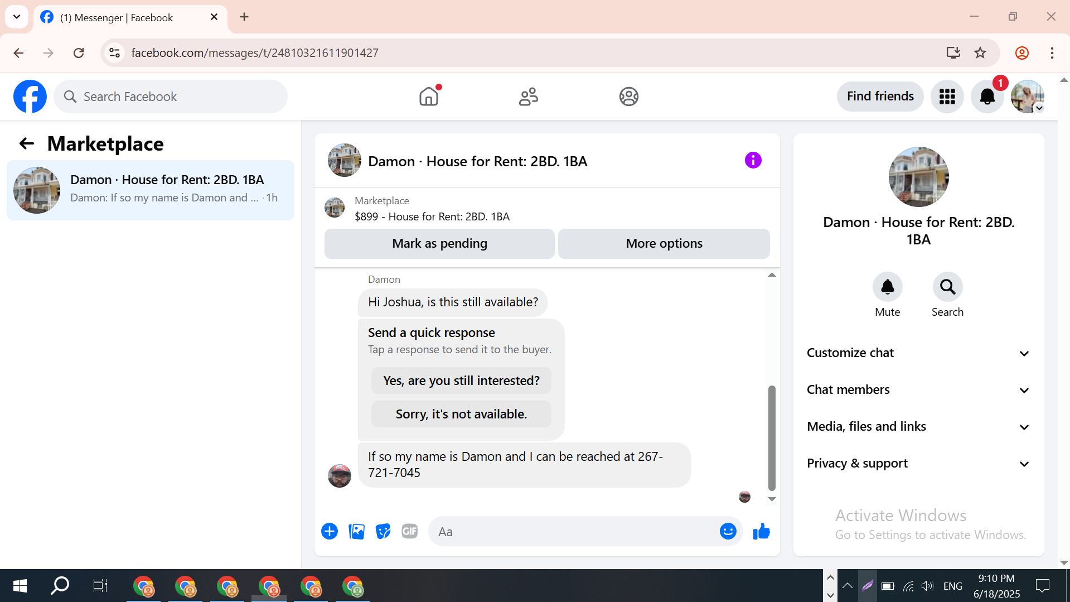Open the emoji picker

pos(728,531)
